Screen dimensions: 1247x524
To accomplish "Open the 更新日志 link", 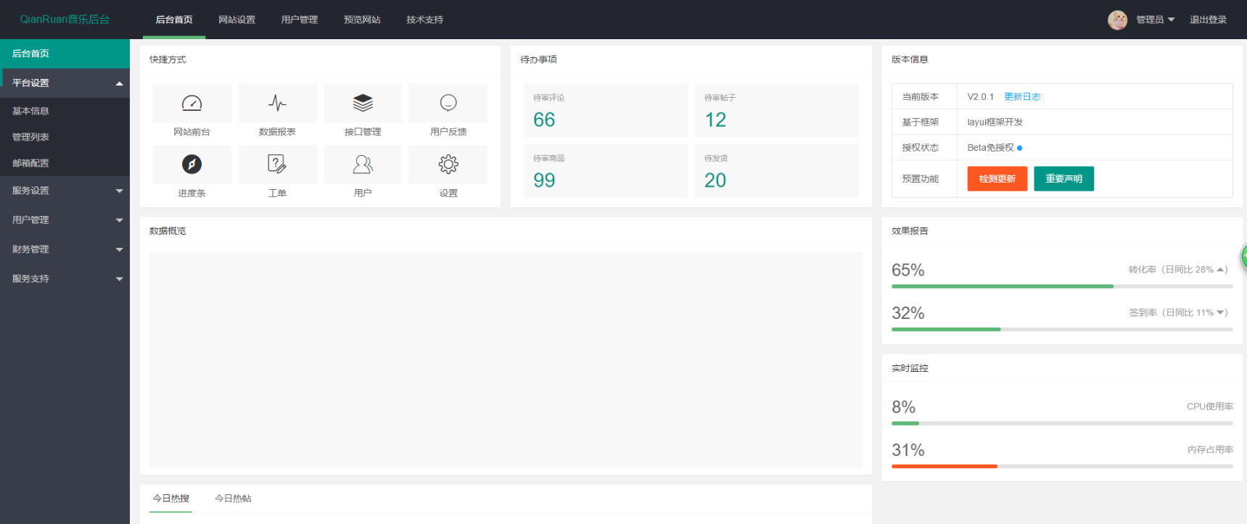I will point(1021,96).
